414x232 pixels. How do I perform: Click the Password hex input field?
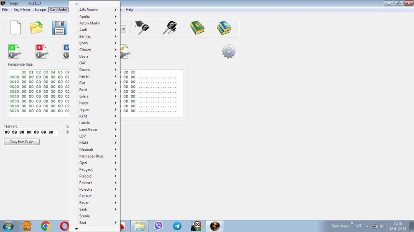tap(31, 132)
